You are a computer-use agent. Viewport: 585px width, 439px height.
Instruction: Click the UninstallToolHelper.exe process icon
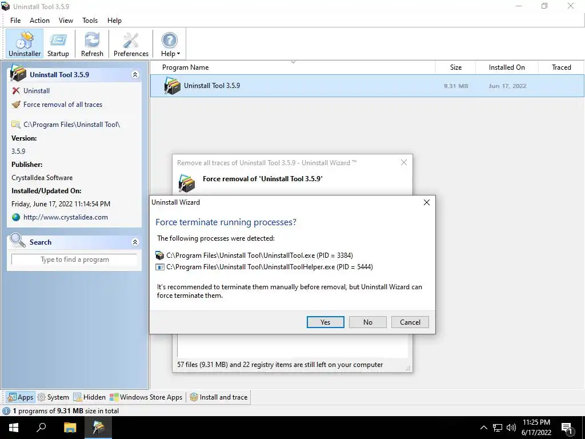click(160, 267)
